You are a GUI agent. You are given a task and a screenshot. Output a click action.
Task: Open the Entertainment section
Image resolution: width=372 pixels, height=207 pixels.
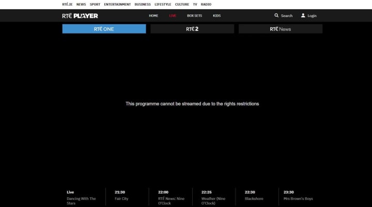coord(117,4)
